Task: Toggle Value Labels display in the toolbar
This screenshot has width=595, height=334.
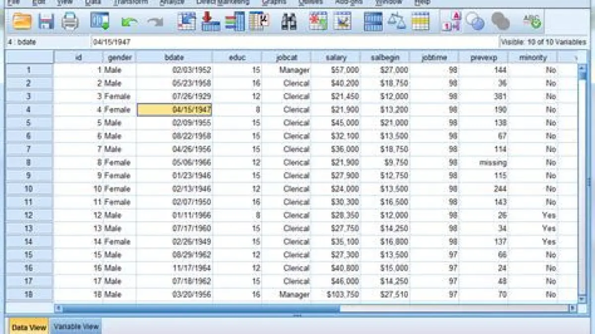Action: [x=451, y=21]
